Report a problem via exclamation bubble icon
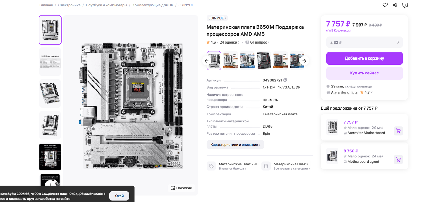The height and width of the screenshot is (202, 435). coord(405,5)
